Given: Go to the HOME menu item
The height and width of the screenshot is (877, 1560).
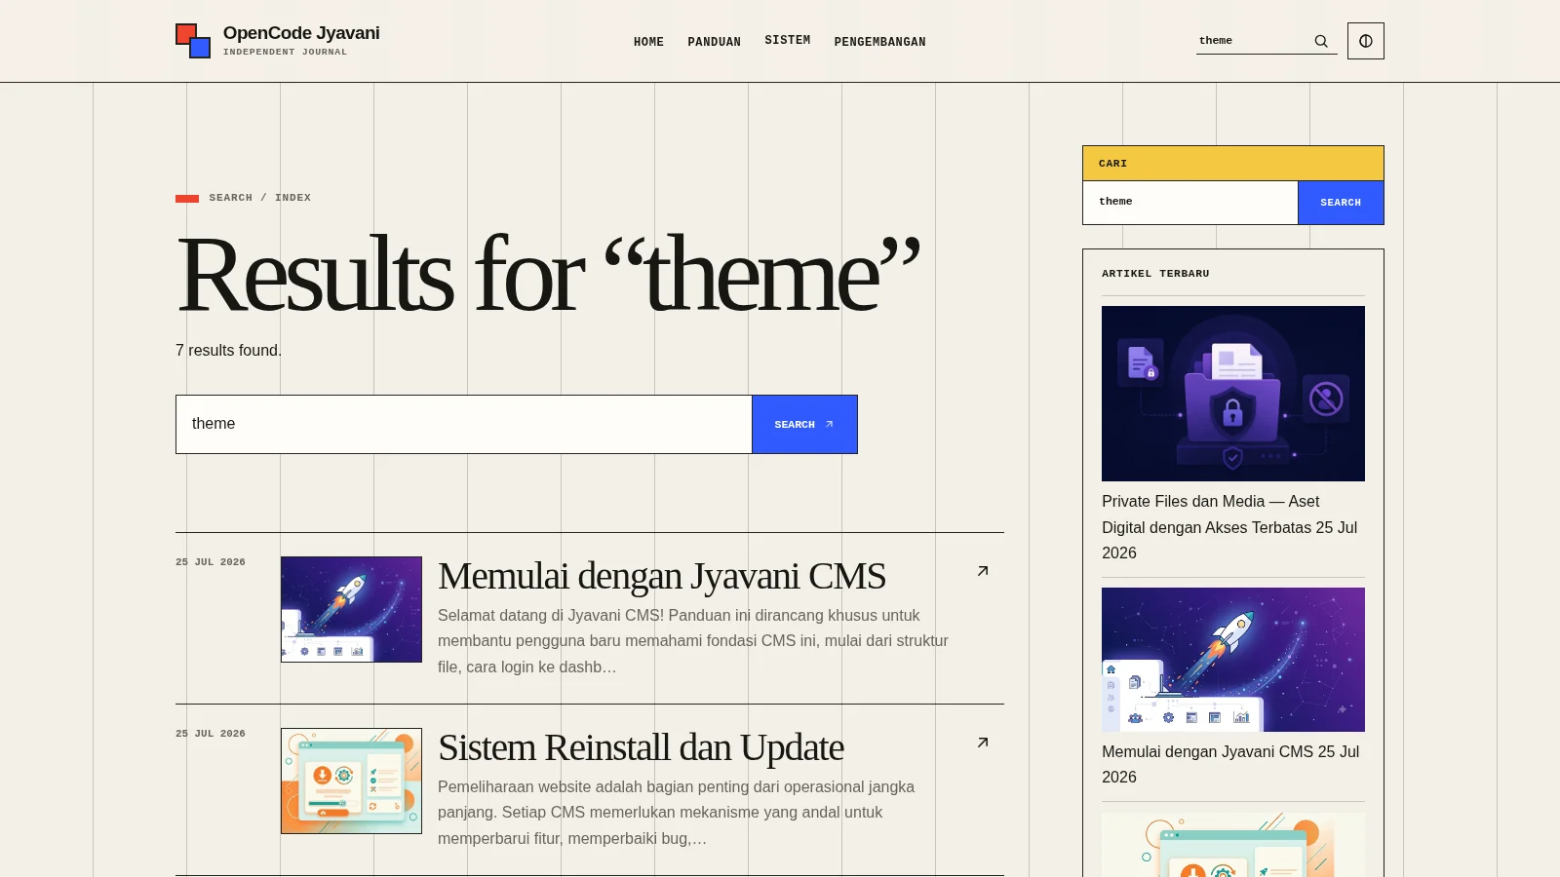Looking at the screenshot, I should 648,42.
